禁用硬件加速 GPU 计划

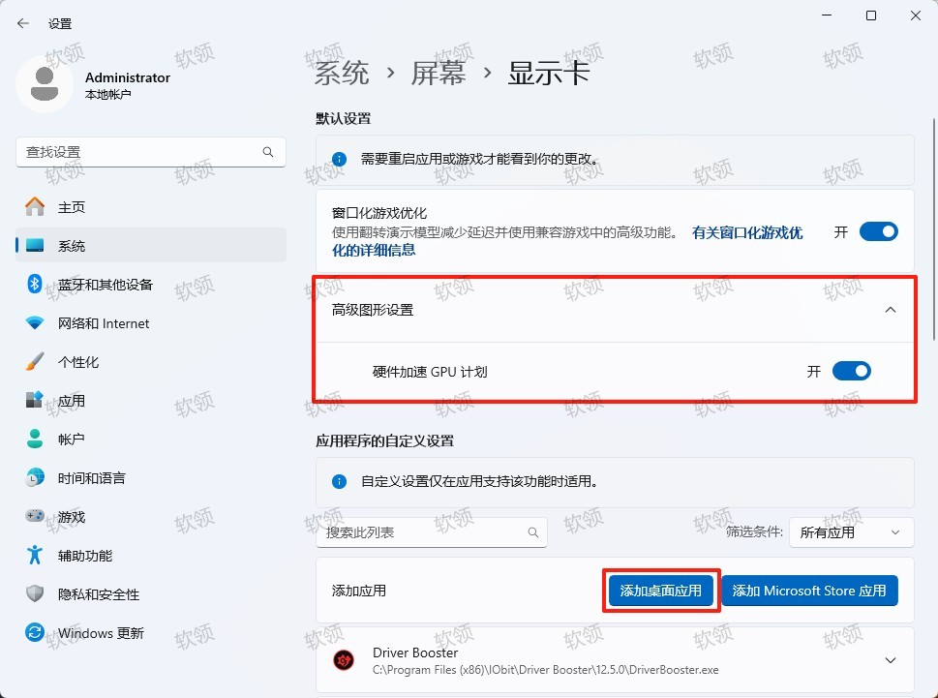pos(852,370)
